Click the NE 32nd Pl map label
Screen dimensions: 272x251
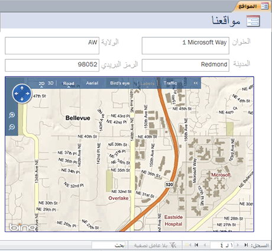click(x=74, y=185)
